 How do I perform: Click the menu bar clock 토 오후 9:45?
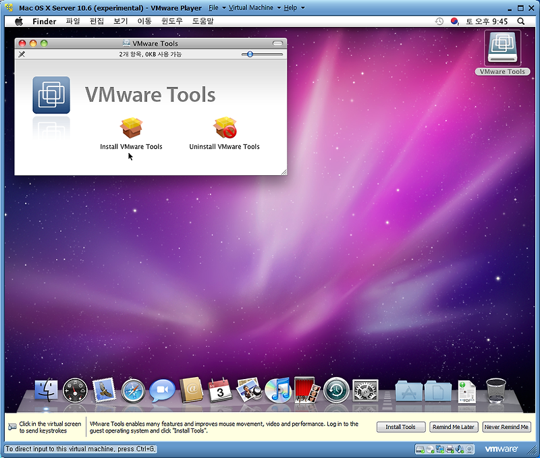pos(487,22)
